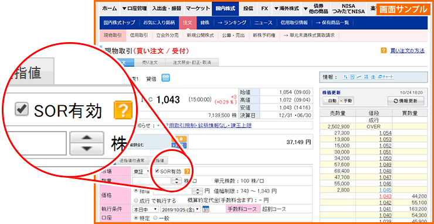The width and height of the screenshot is (434, 224).
Task: Select 信用取引 in the pink submenu
Action: [138, 35]
